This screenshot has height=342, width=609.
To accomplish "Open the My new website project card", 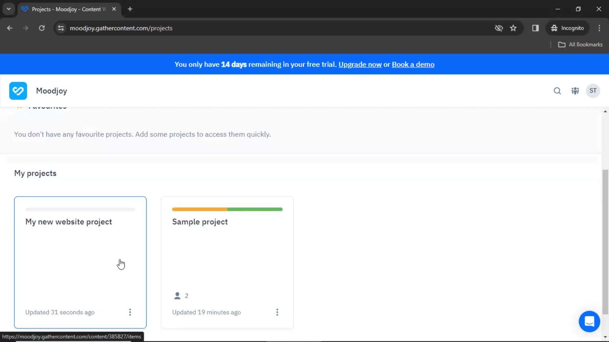I will [80, 263].
